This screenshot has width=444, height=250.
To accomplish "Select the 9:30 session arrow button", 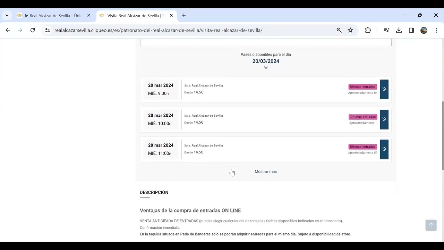I will pos(384,89).
